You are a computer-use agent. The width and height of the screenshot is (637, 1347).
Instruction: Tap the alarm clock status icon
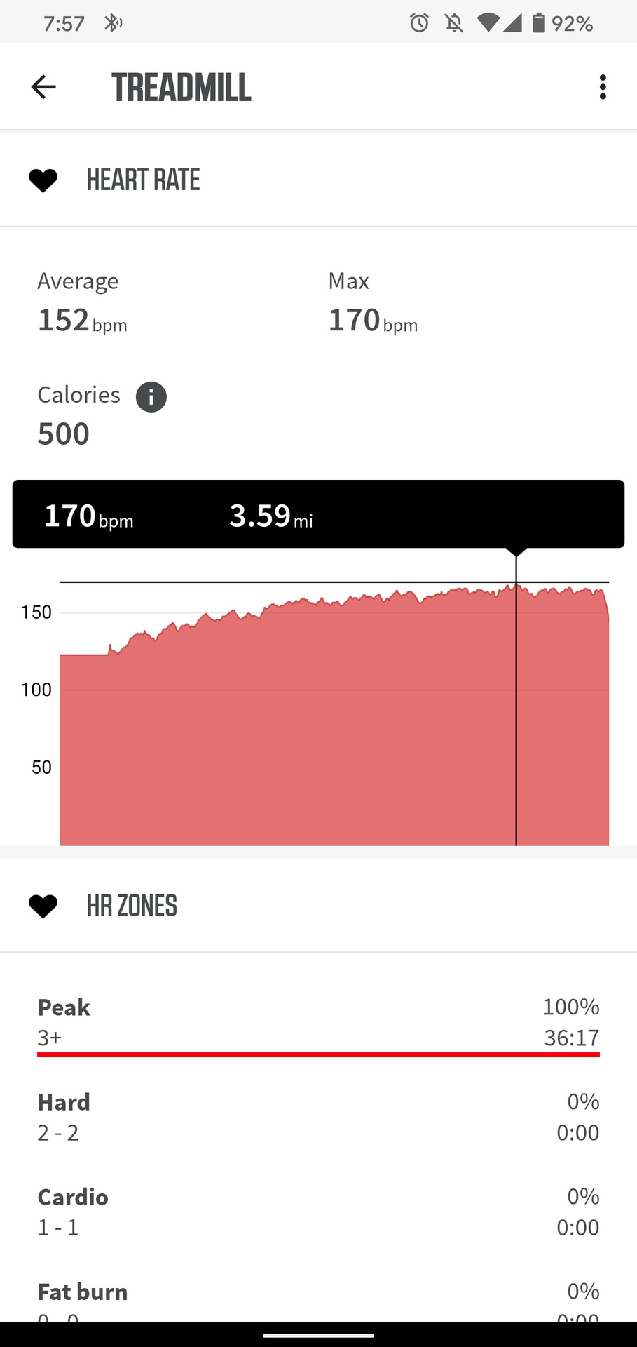point(419,23)
